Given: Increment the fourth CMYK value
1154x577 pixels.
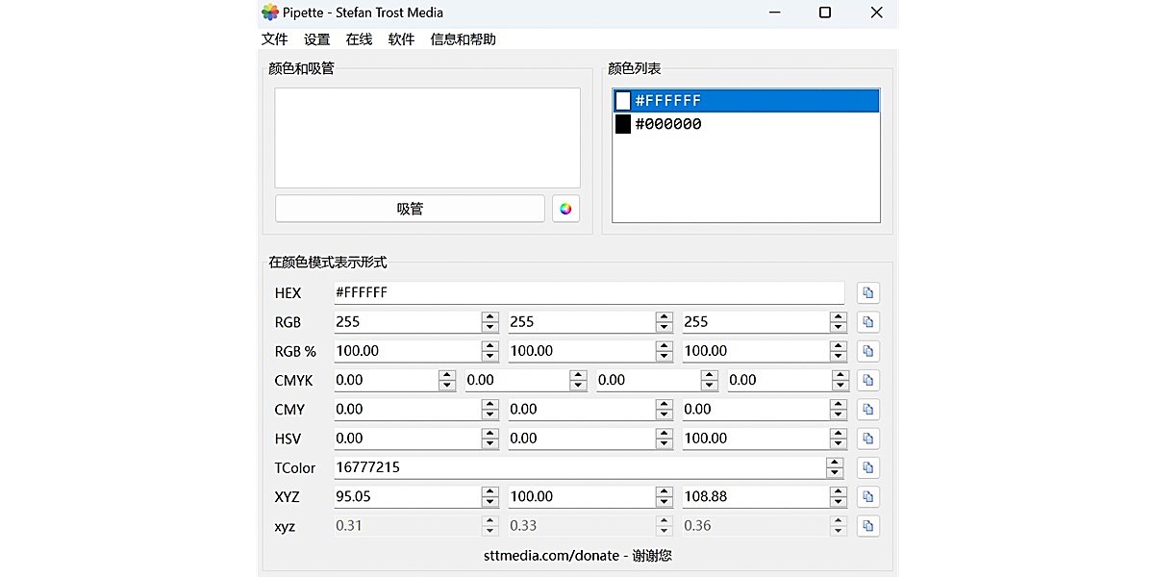Looking at the screenshot, I should [x=840, y=376].
